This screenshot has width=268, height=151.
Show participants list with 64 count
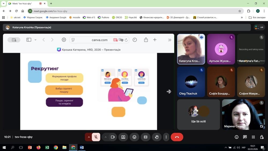259,27
